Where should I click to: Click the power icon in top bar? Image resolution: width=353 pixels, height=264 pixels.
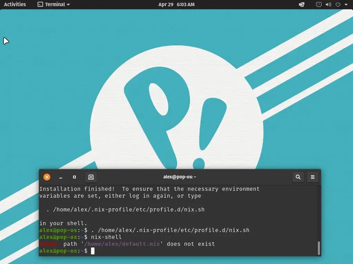coord(338,4)
